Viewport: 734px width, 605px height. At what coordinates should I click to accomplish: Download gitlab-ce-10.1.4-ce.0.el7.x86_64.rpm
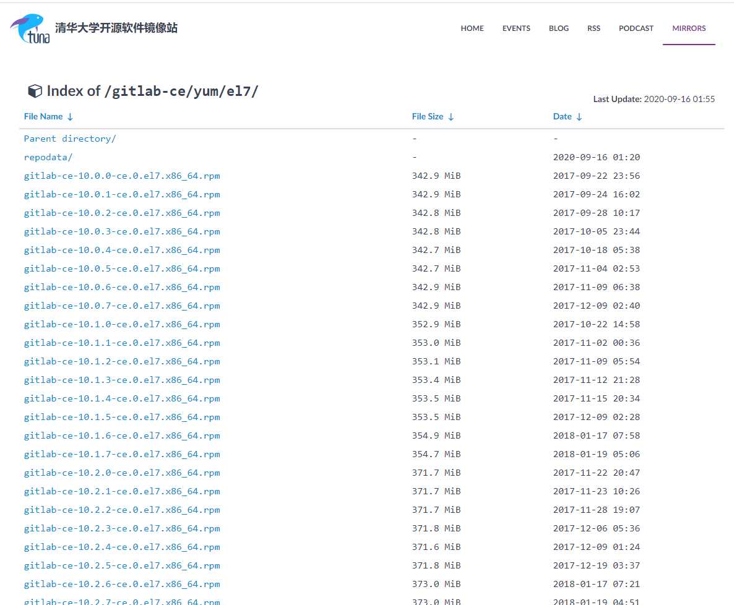[122, 398]
